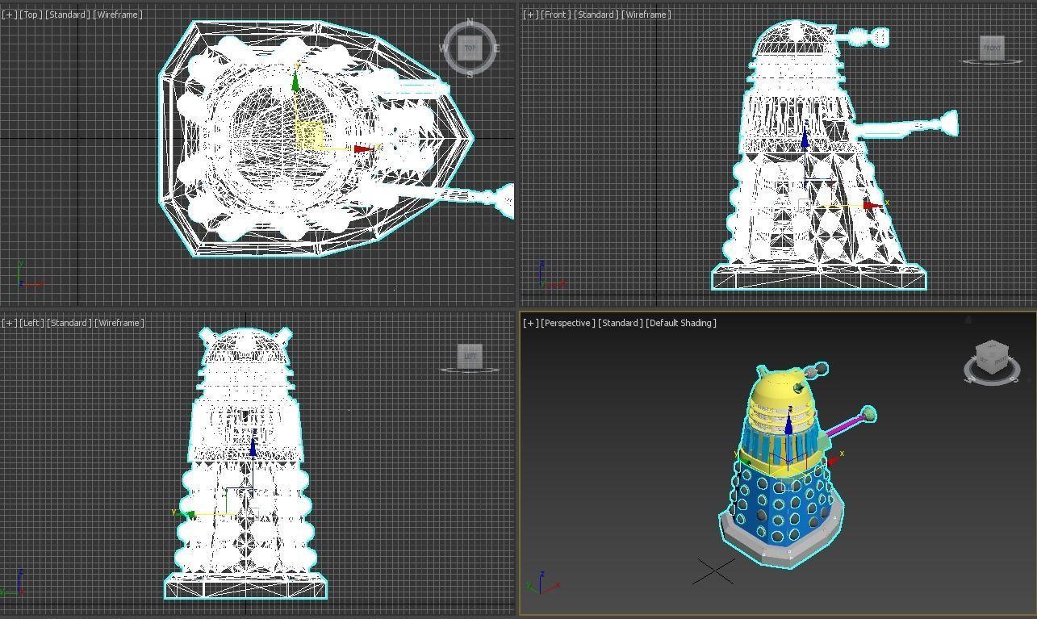Grab the blue Z-axis arrow in Front viewport

coord(805,139)
